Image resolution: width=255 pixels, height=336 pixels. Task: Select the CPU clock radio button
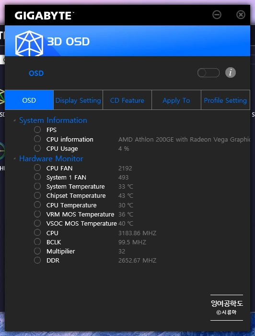[x=37, y=232]
